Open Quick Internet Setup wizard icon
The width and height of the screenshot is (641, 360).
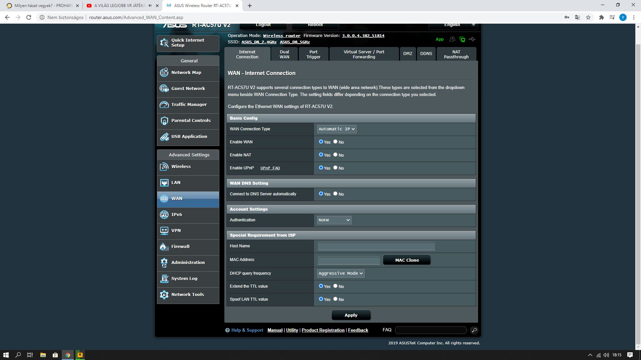click(x=164, y=43)
